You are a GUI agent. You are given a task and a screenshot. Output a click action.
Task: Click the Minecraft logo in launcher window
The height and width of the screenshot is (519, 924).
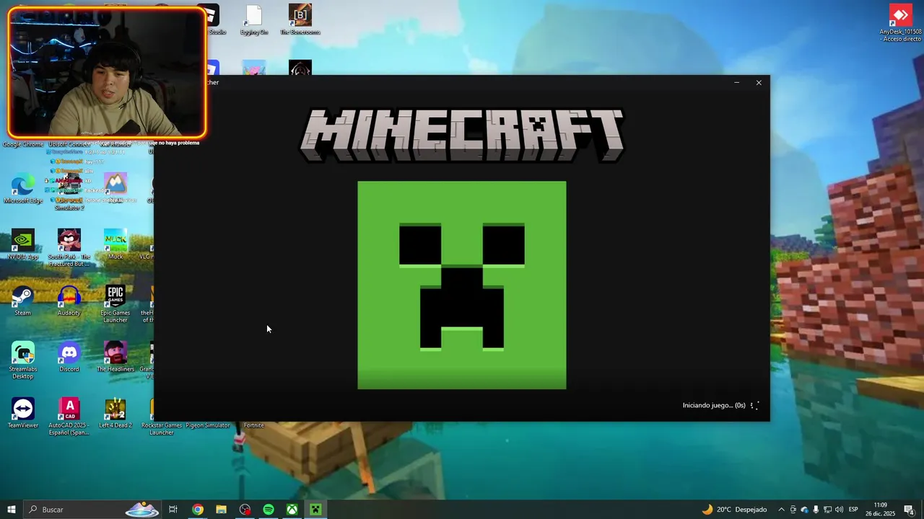pos(462,135)
